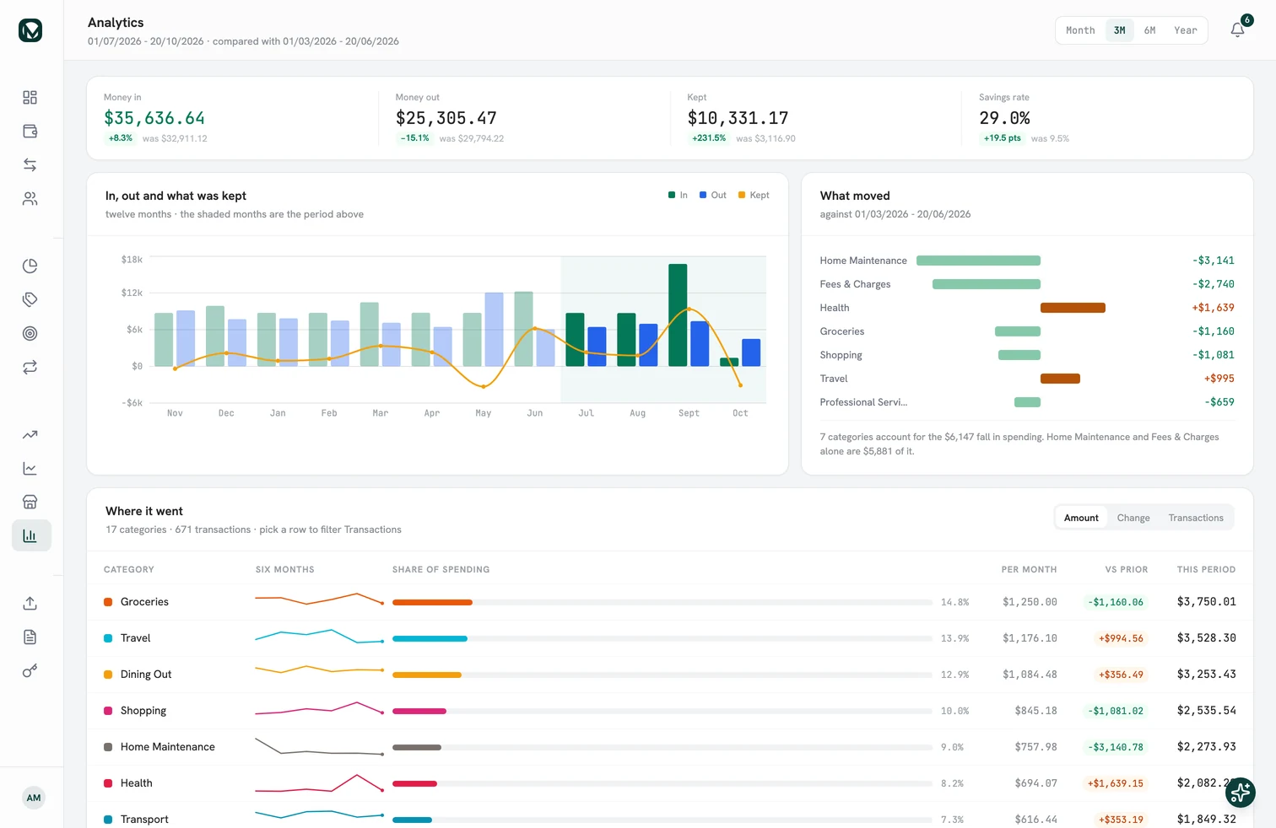
Task: Open the upload icon in the sidebar
Action: [x=30, y=604]
